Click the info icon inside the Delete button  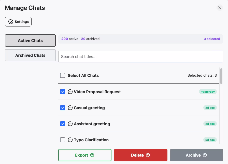pyautogui.click(x=148, y=155)
